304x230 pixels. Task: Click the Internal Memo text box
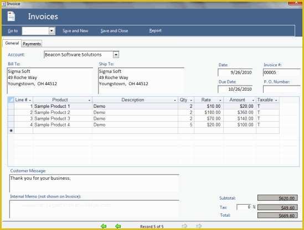(94, 209)
